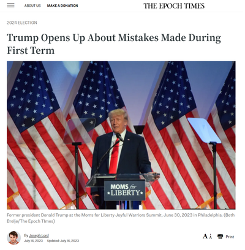Open the About Us page
Screen dimensions: 245x250
pos(32,6)
